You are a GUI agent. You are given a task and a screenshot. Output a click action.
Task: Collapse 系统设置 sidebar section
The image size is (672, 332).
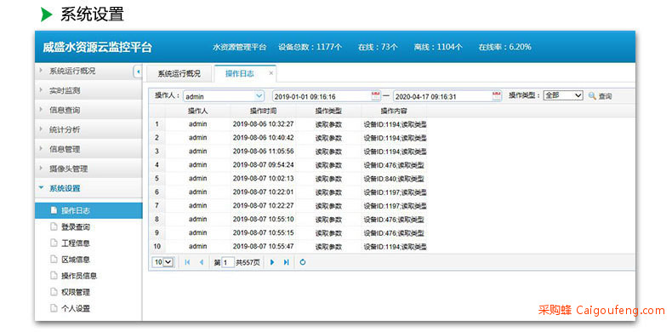click(88, 188)
